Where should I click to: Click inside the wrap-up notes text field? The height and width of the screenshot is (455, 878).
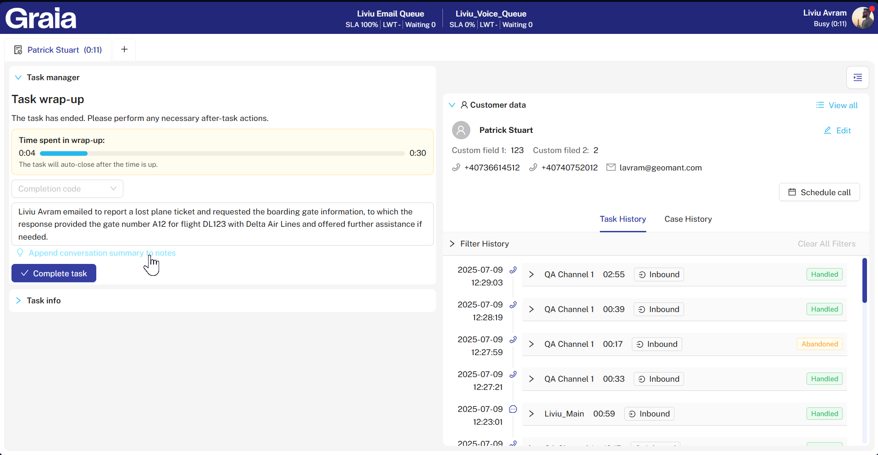pyautogui.click(x=222, y=224)
